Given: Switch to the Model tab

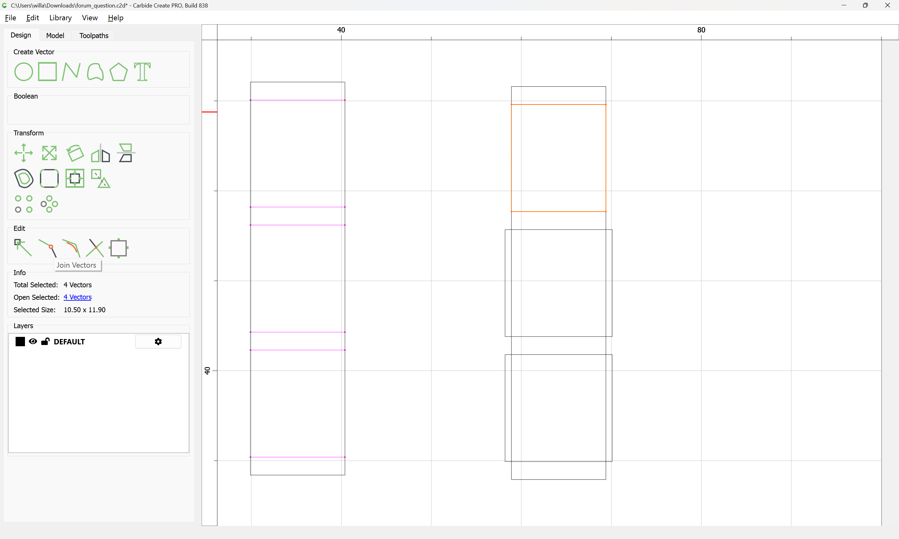Looking at the screenshot, I should coord(55,36).
